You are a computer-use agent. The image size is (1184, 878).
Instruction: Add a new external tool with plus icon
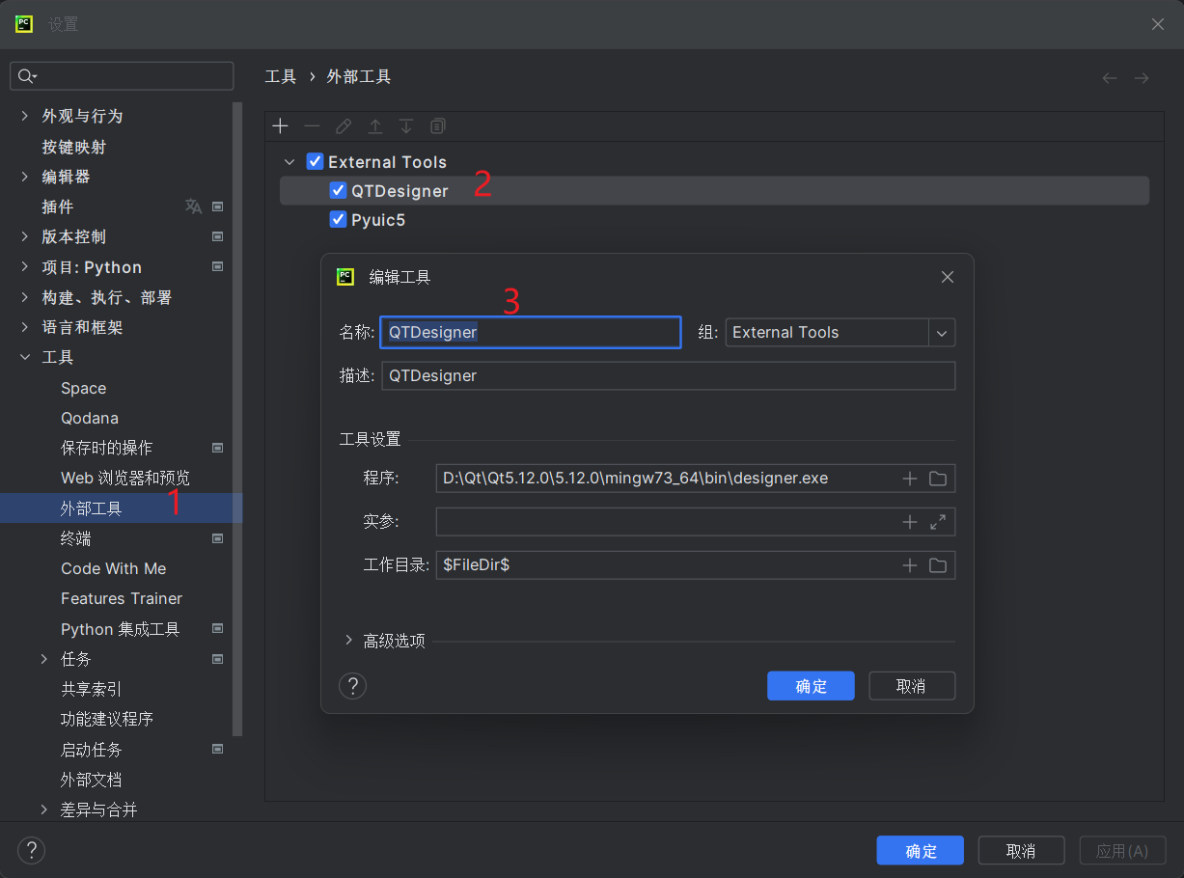click(x=281, y=126)
